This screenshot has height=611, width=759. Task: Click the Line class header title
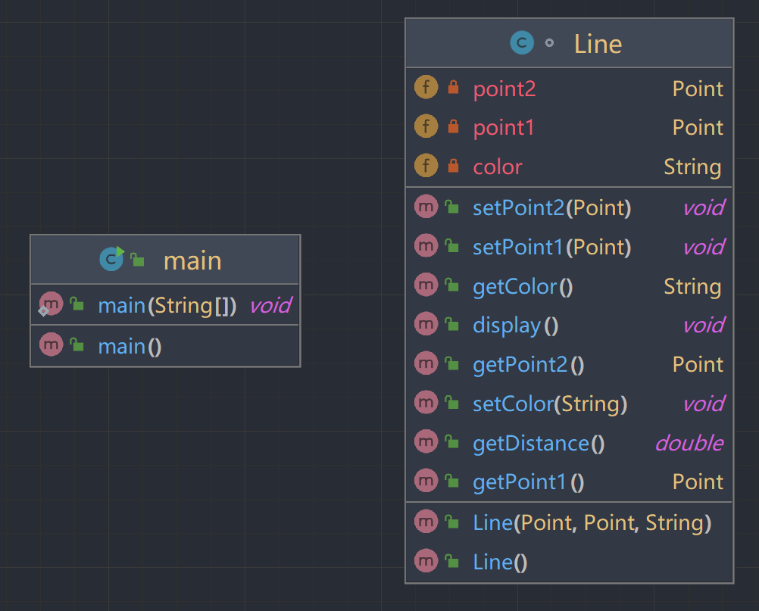pos(598,44)
